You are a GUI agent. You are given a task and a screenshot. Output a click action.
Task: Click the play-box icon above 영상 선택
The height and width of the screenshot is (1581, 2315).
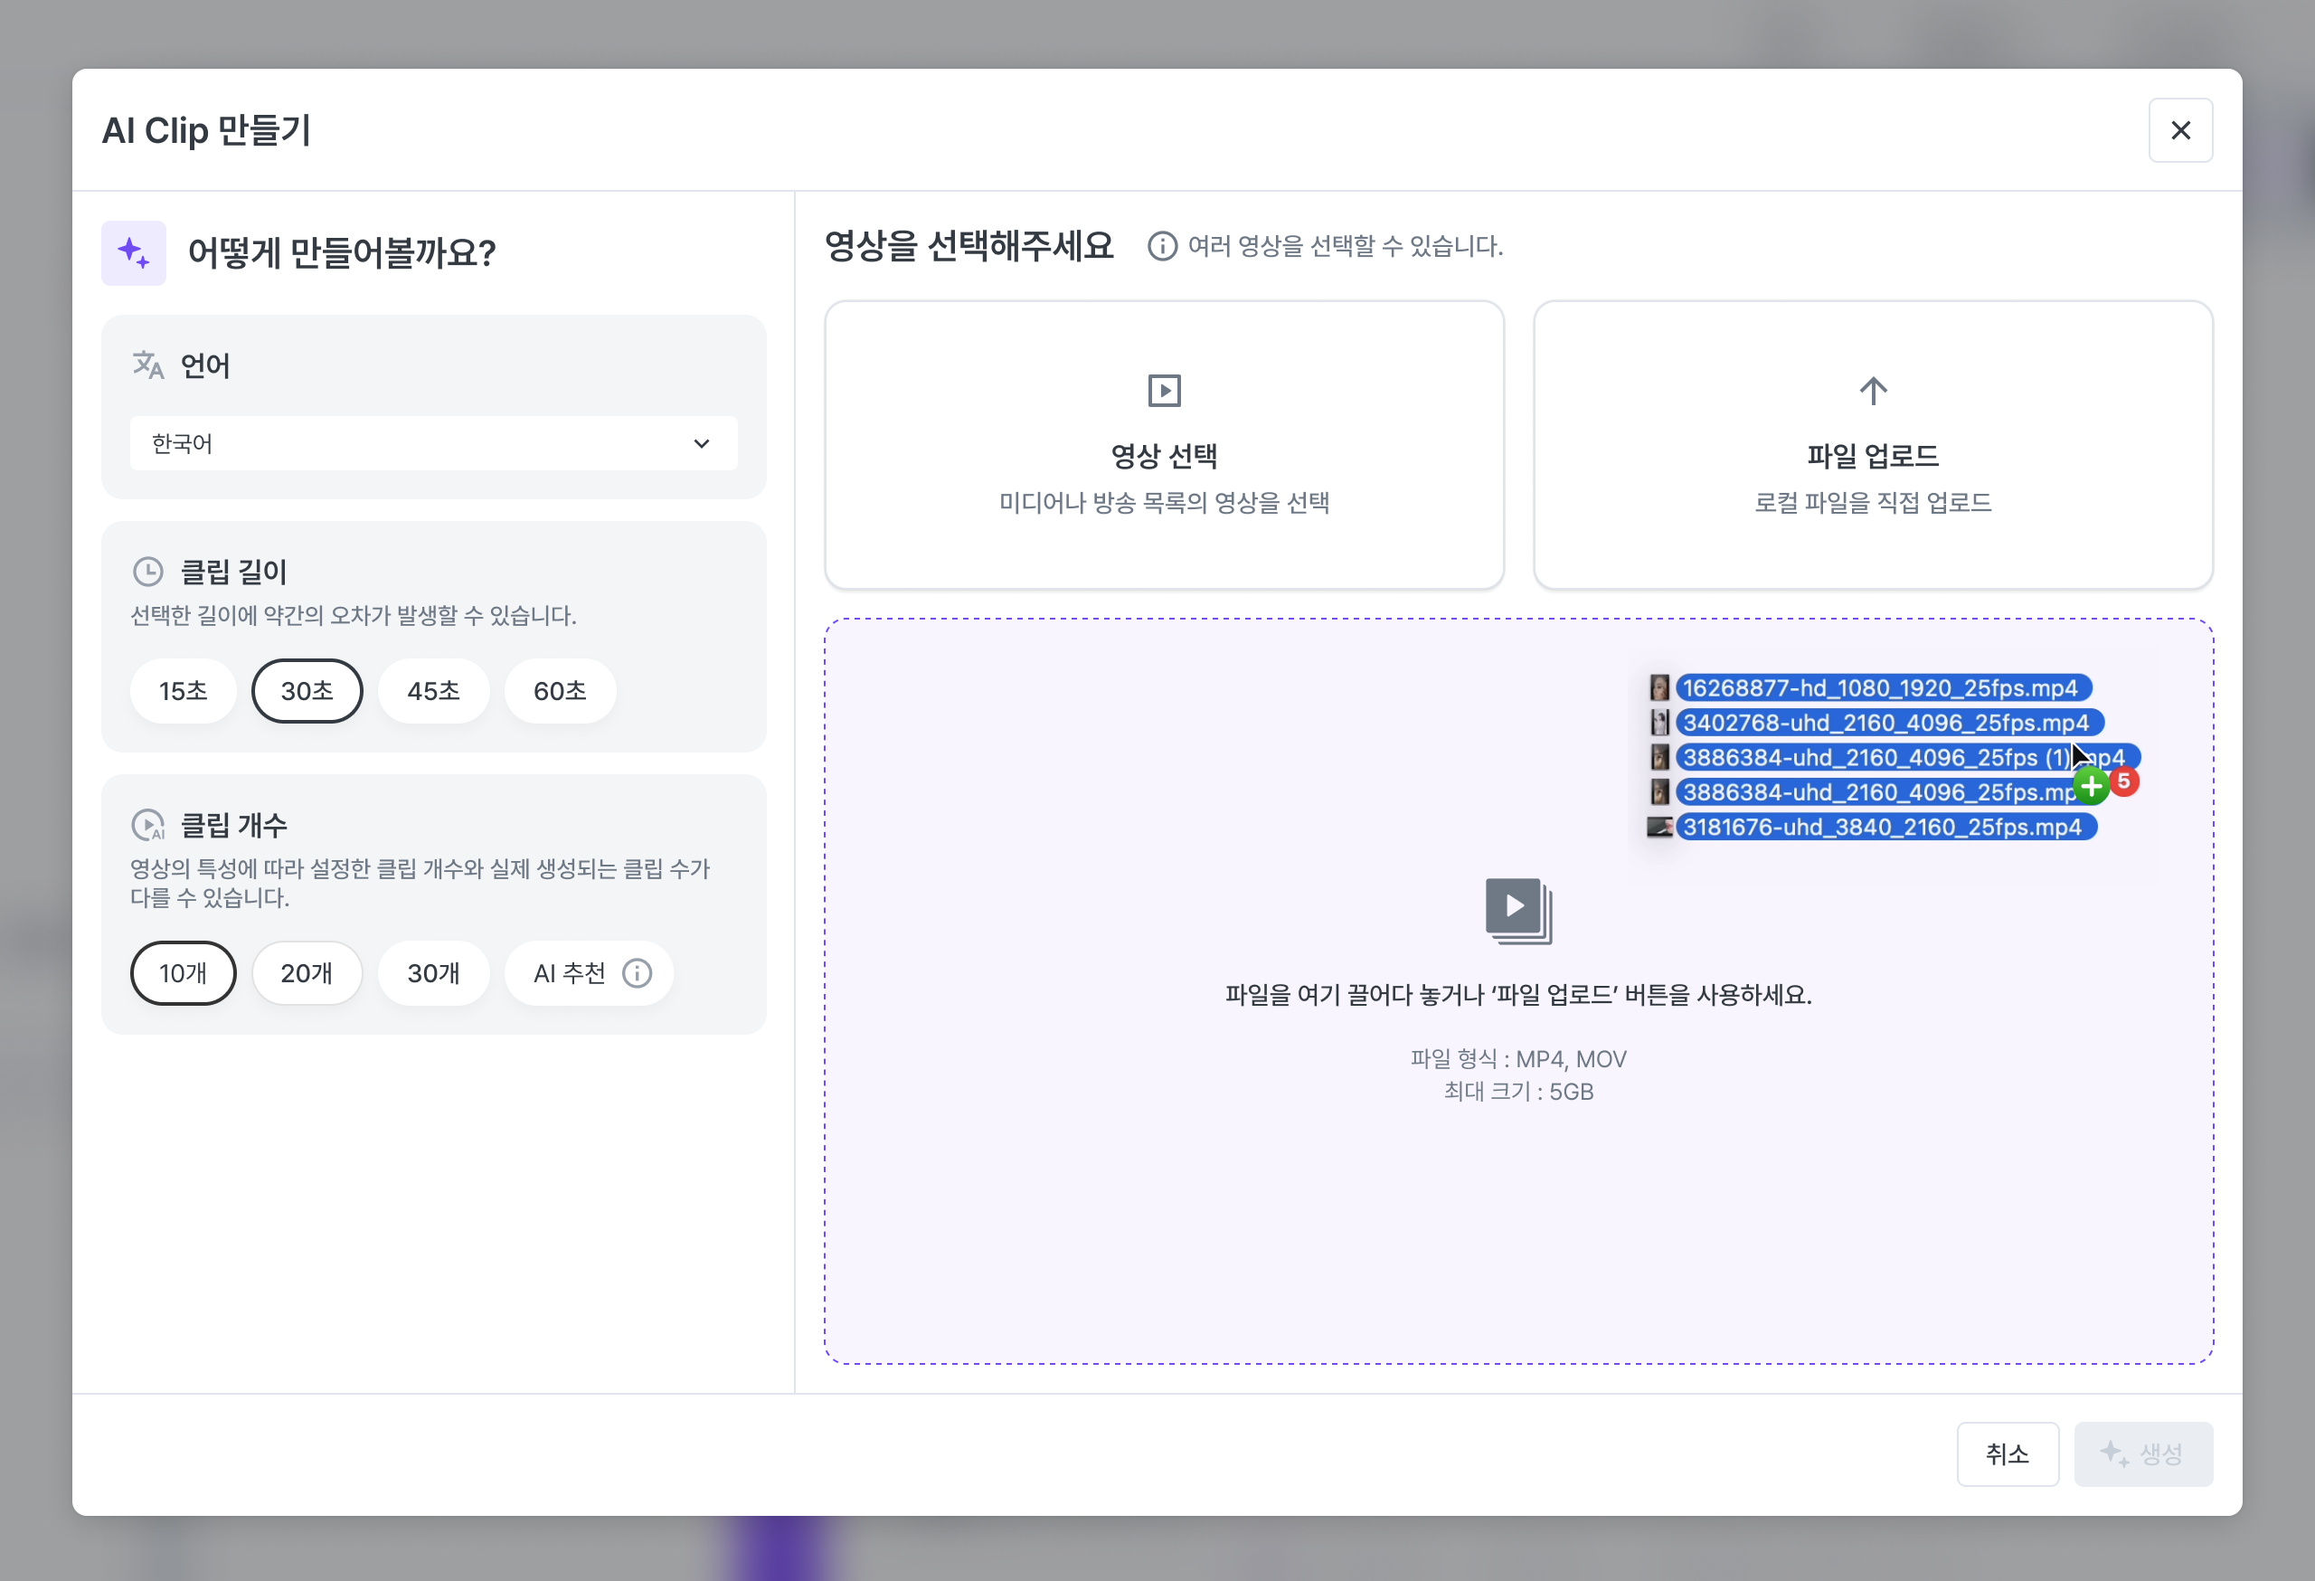tap(1164, 391)
